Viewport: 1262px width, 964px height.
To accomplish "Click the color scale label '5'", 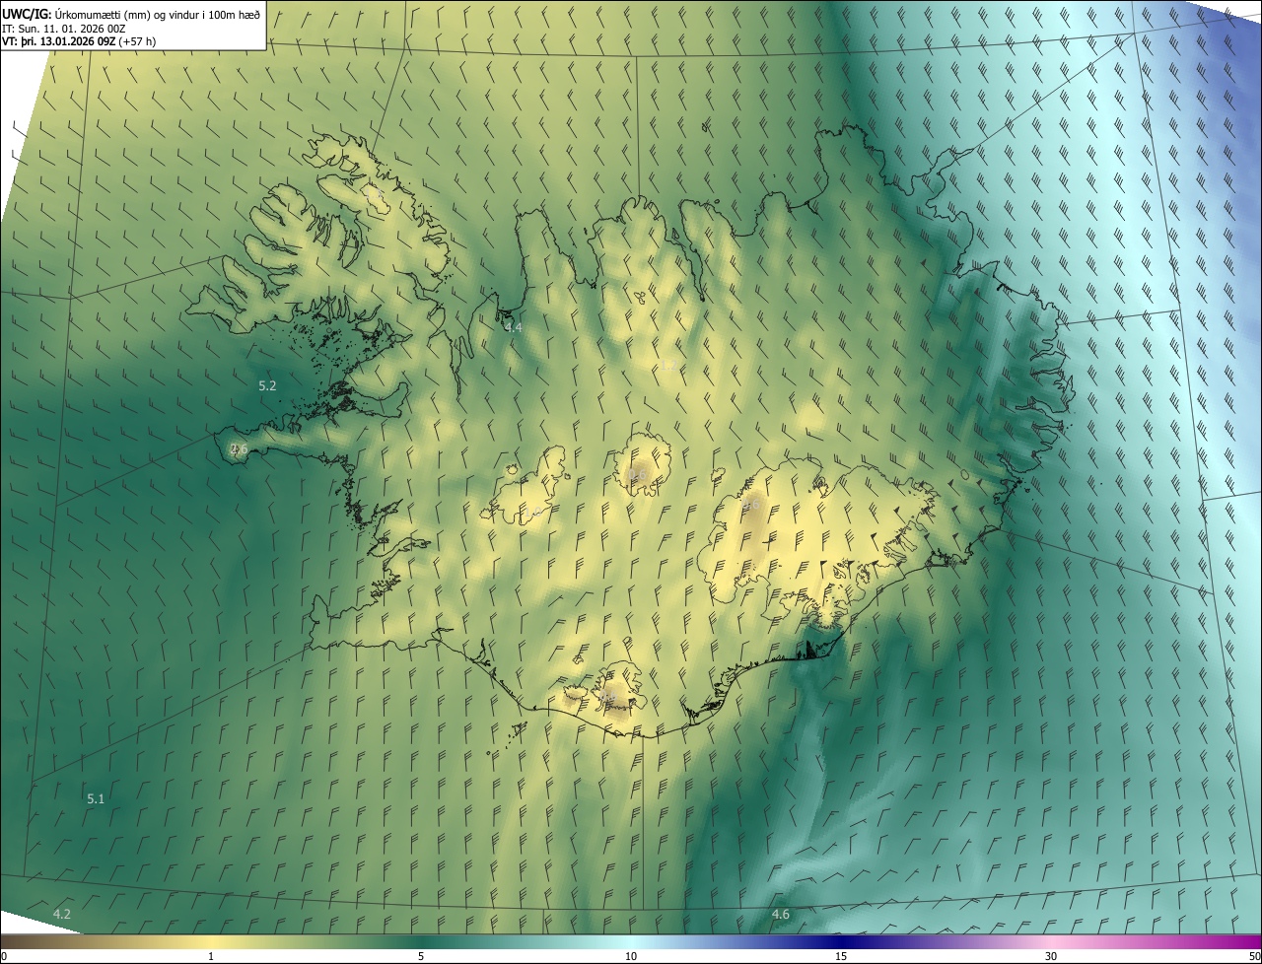I will pos(421,956).
